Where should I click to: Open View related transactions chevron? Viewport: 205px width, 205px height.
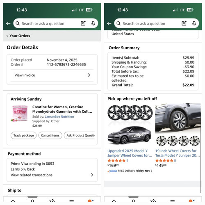(92, 175)
